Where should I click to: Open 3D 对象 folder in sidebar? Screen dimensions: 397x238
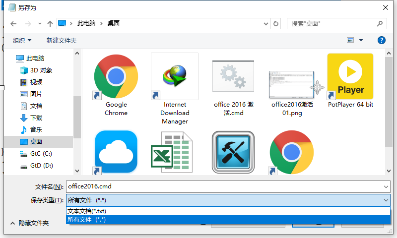(41, 70)
